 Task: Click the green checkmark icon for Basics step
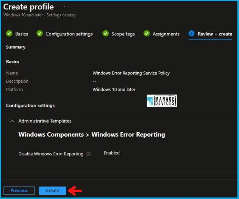9,34
